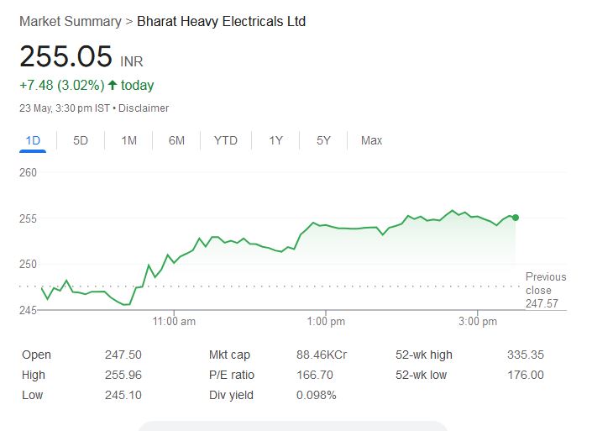Click the P/E ratio value 166.70
The height and width of the screenshot is (431, 592).
click(314, 375)
